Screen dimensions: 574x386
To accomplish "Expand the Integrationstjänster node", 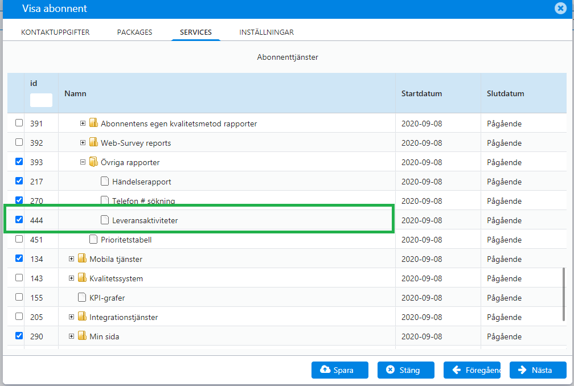I will (x=71, y=317).
